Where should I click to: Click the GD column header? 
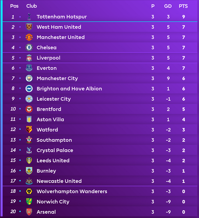168,6
